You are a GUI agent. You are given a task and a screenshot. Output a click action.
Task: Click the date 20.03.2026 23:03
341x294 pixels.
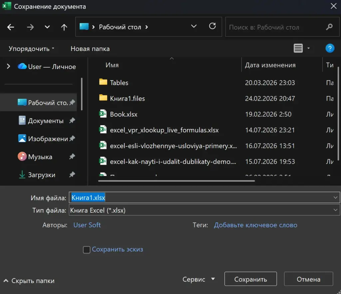(x=270, y=83)
